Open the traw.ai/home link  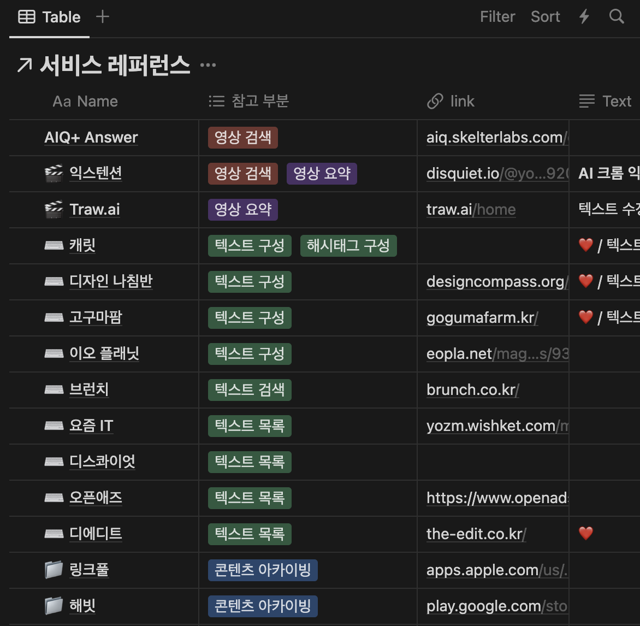(x=471, y=209)
